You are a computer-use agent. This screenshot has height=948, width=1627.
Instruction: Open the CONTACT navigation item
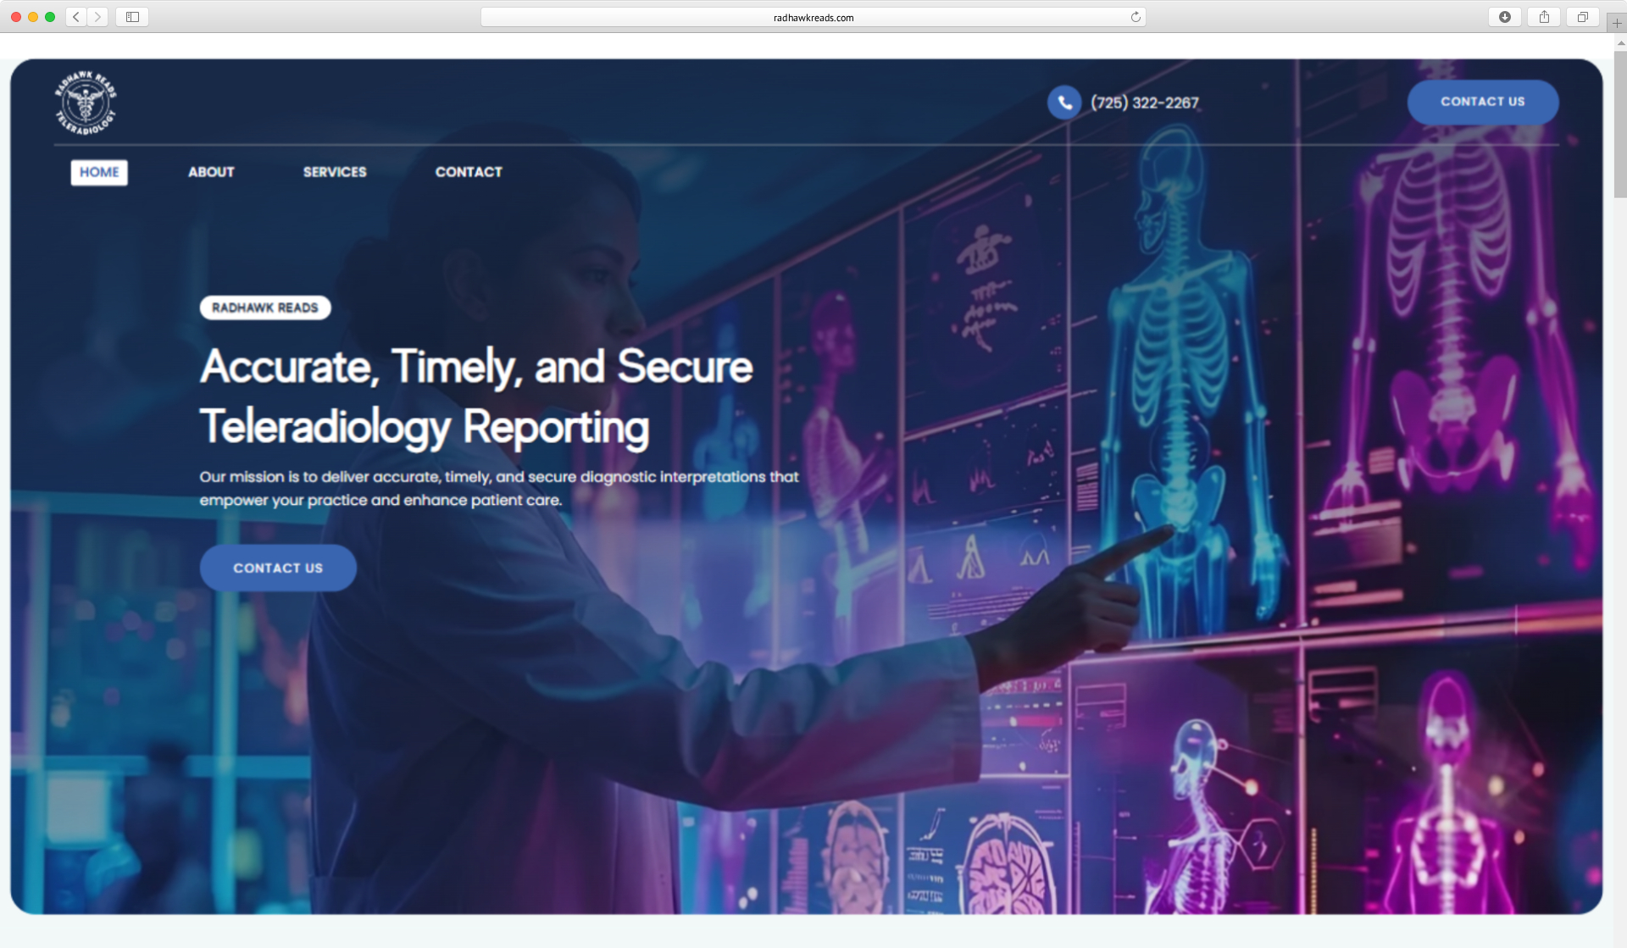click(x=469, y=172)
